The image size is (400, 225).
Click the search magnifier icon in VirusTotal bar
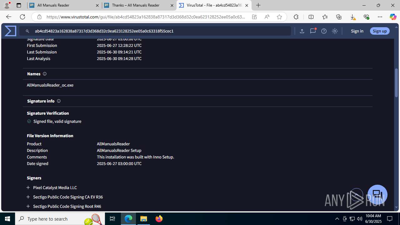coord(27,31)
